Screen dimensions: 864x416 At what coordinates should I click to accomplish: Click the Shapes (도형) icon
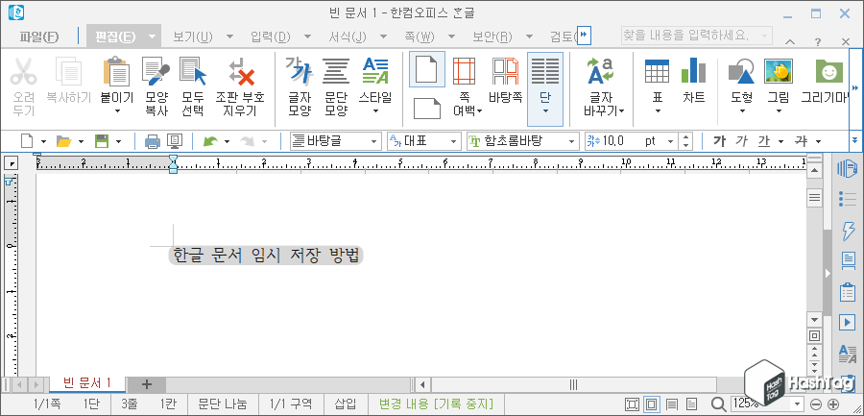742,71
